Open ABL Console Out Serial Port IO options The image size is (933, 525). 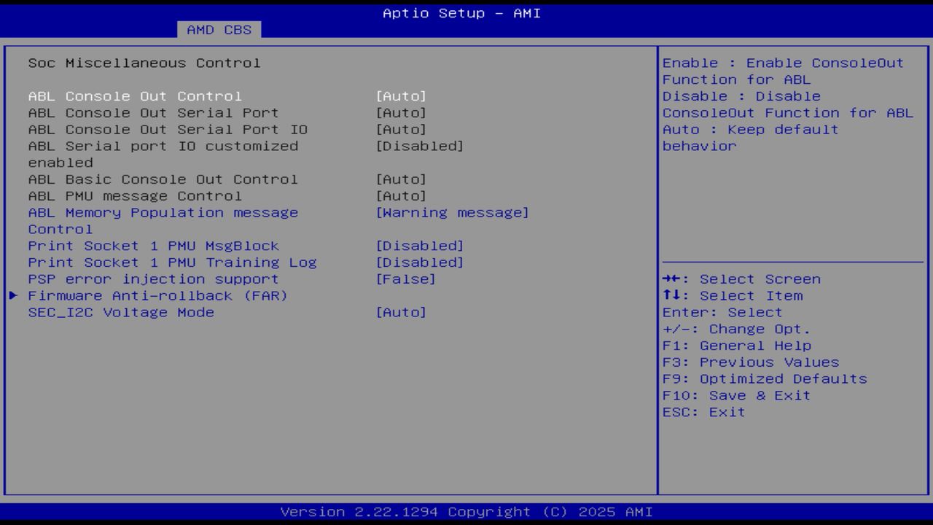[x=168, y=129]
